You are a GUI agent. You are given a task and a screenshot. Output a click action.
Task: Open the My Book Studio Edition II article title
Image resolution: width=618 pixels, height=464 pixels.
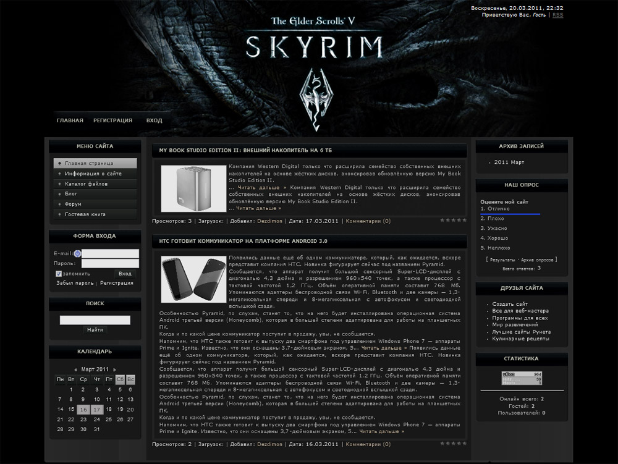coord(245,150)
